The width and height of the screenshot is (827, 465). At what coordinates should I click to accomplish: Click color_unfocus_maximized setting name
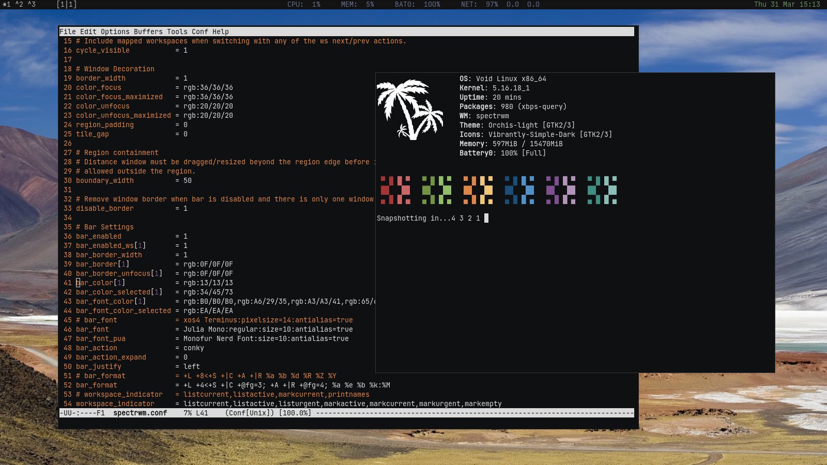[124, 115]
